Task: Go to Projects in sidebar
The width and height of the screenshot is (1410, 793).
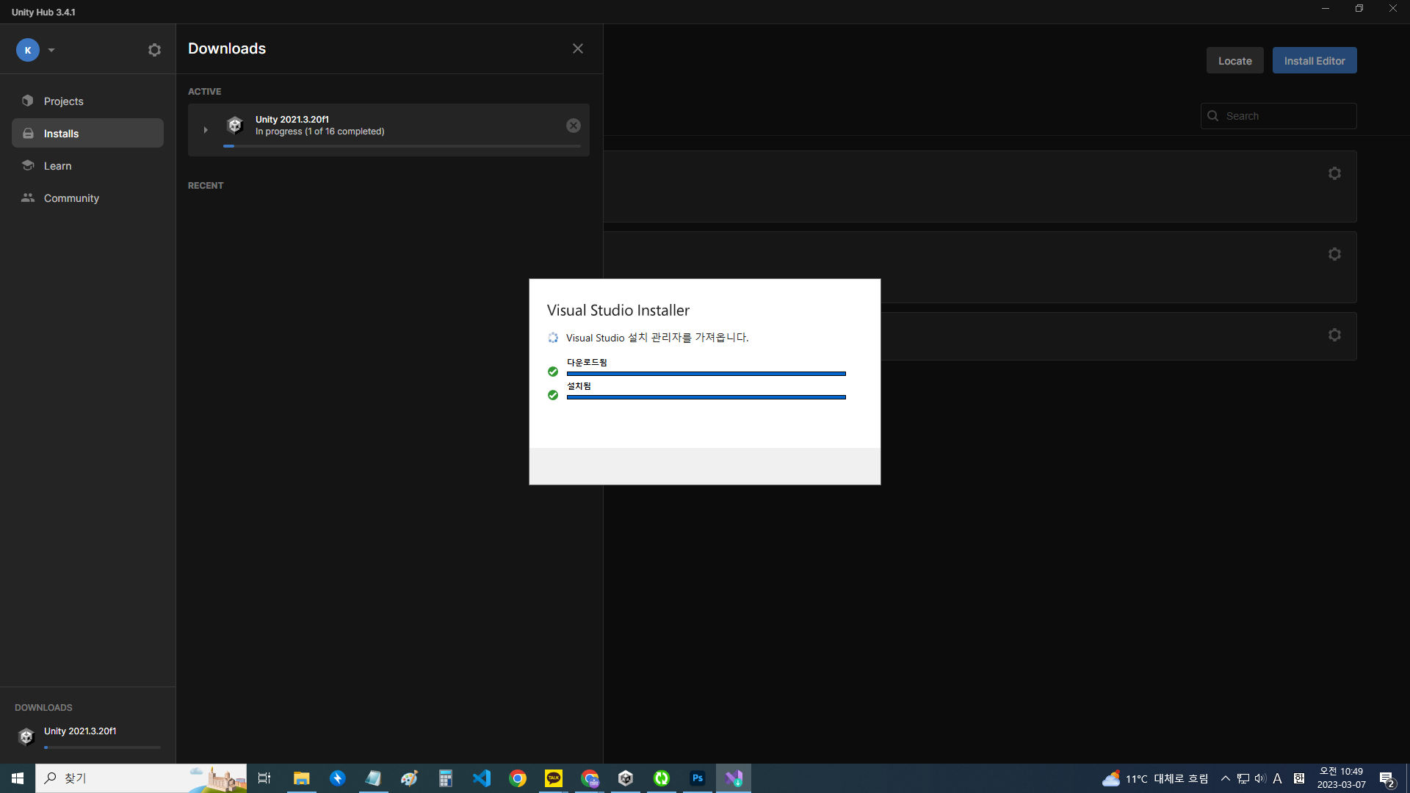Action: coord(87,101)
